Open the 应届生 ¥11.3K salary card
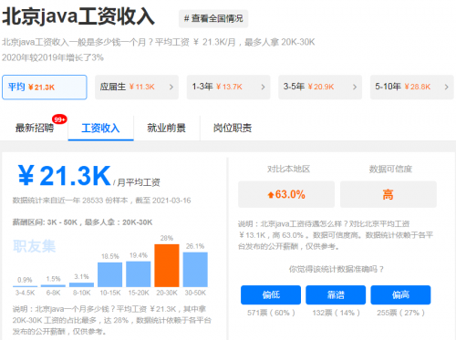The height and width of the screenshot is (340, 456). 137,88
